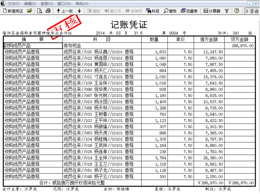The image size is (260, 194).
Task: Open the 文件(F) menu
Action: [13, 3]
